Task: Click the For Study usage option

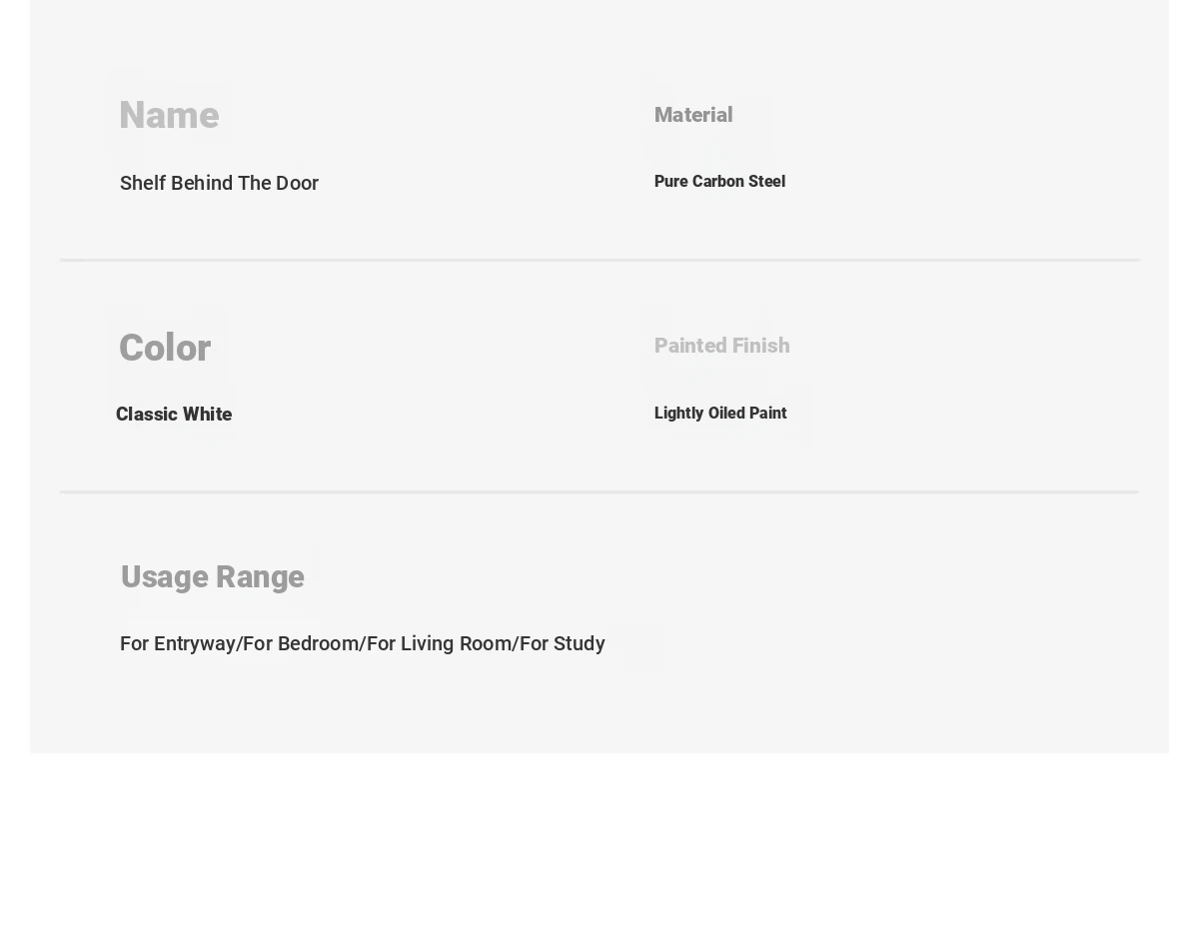Action: pos(563,644)
